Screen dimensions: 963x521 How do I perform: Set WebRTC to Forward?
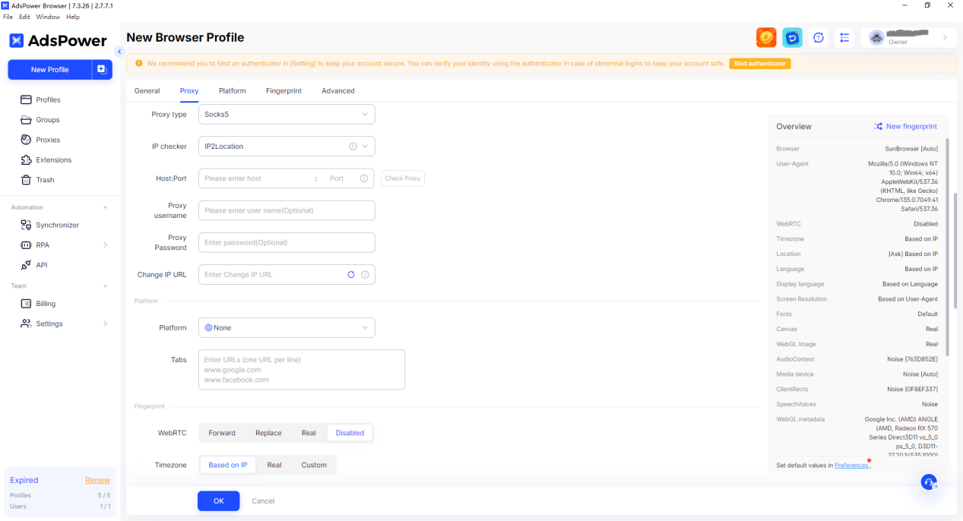pyautogui.click(x=222, y=433)
